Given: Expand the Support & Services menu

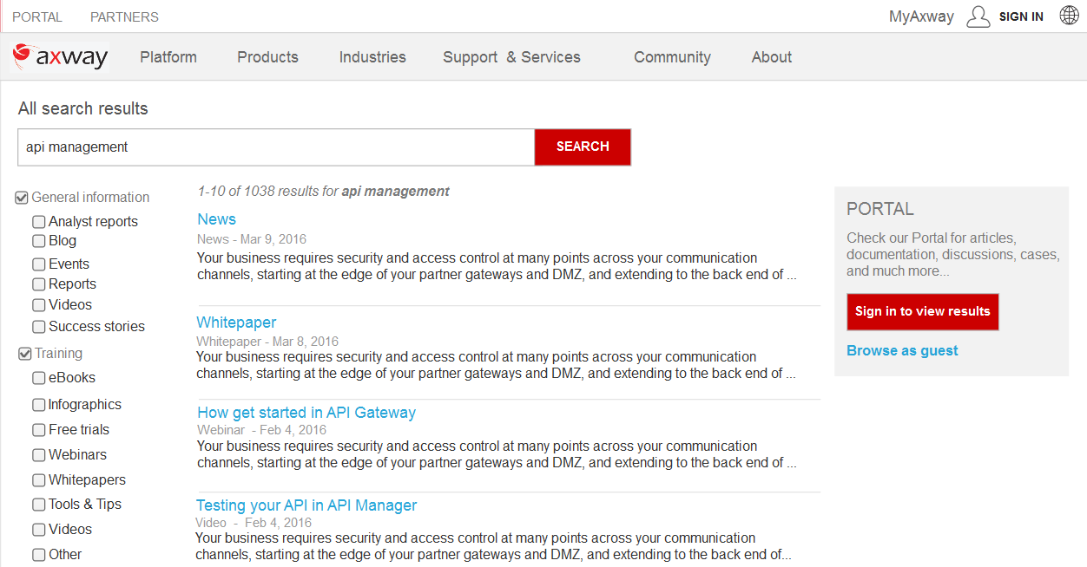Looking at the screenshot, I should (511, 57).
